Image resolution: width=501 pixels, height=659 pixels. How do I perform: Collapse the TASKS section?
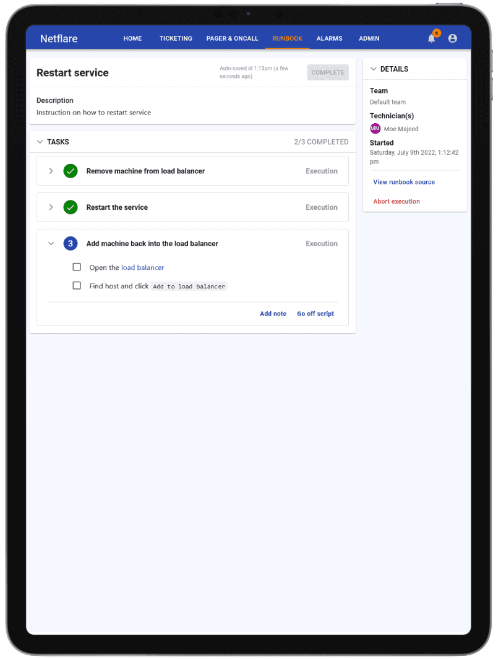point(40,142)
